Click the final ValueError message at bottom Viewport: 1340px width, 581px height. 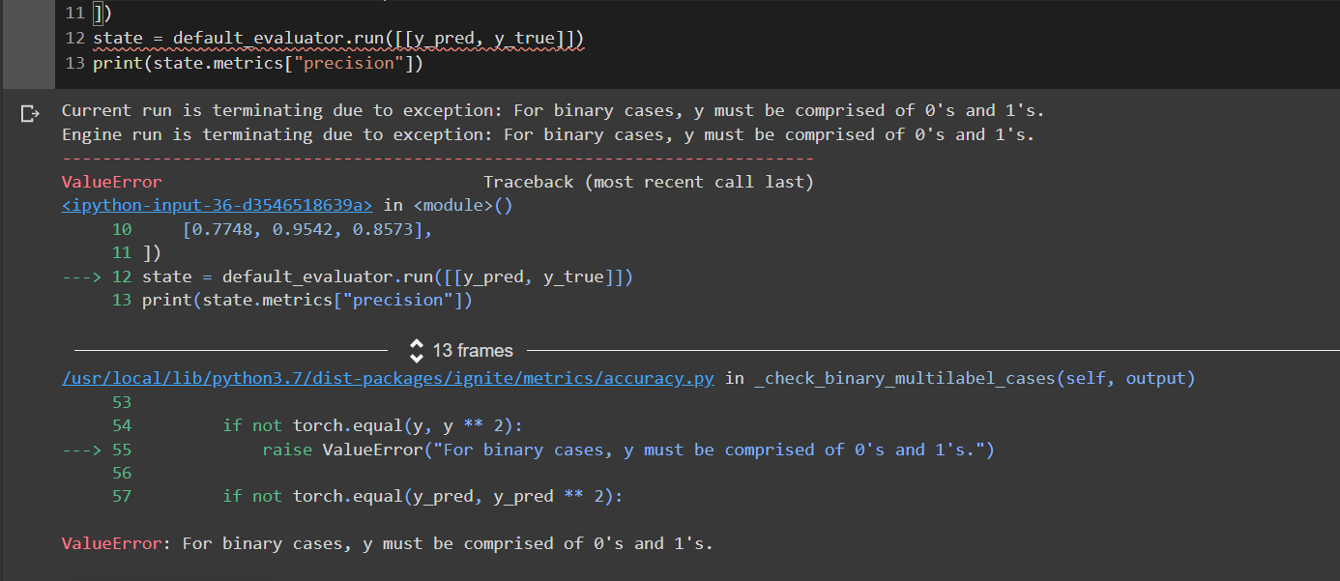pyautogui.click(x=387, y=543)
